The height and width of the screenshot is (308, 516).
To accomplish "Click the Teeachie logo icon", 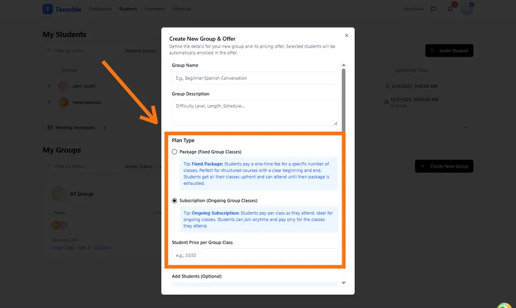I will pos(48,9).
